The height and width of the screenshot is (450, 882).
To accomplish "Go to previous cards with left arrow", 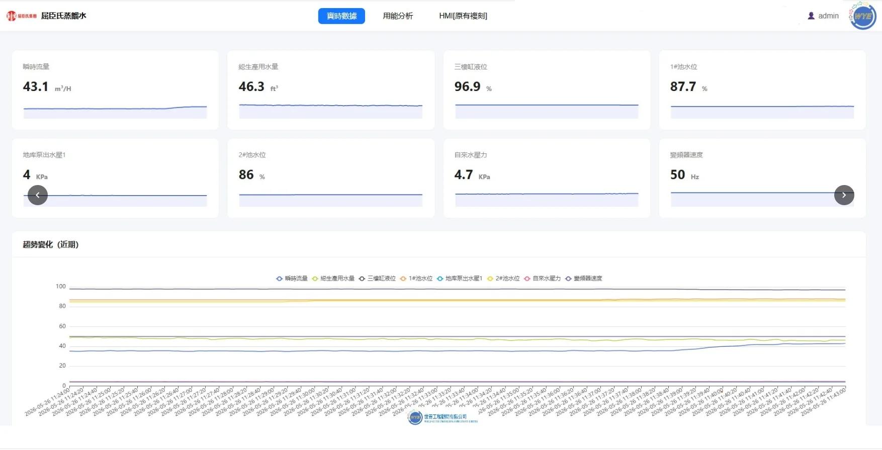I will tap(38, 195).
